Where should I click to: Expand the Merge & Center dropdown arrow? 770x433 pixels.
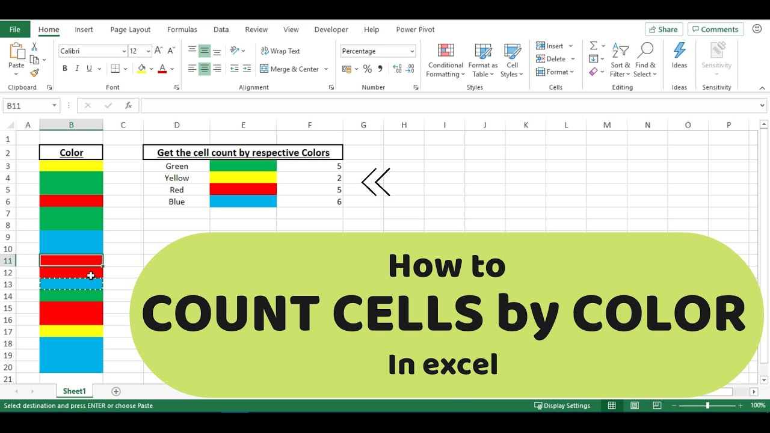pos(326,69)
